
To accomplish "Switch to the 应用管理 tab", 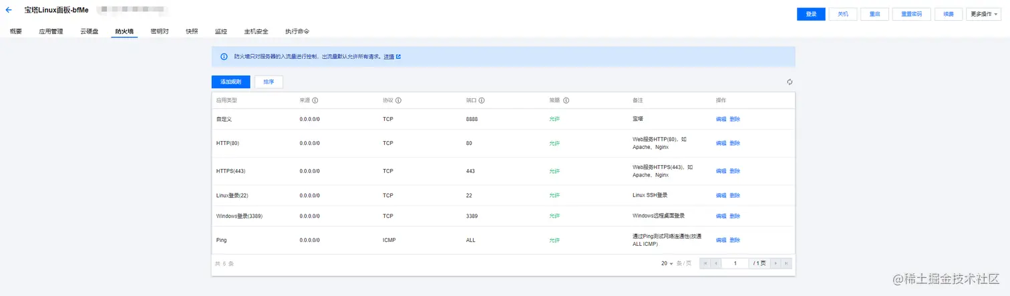I will (x=51, y=31).
